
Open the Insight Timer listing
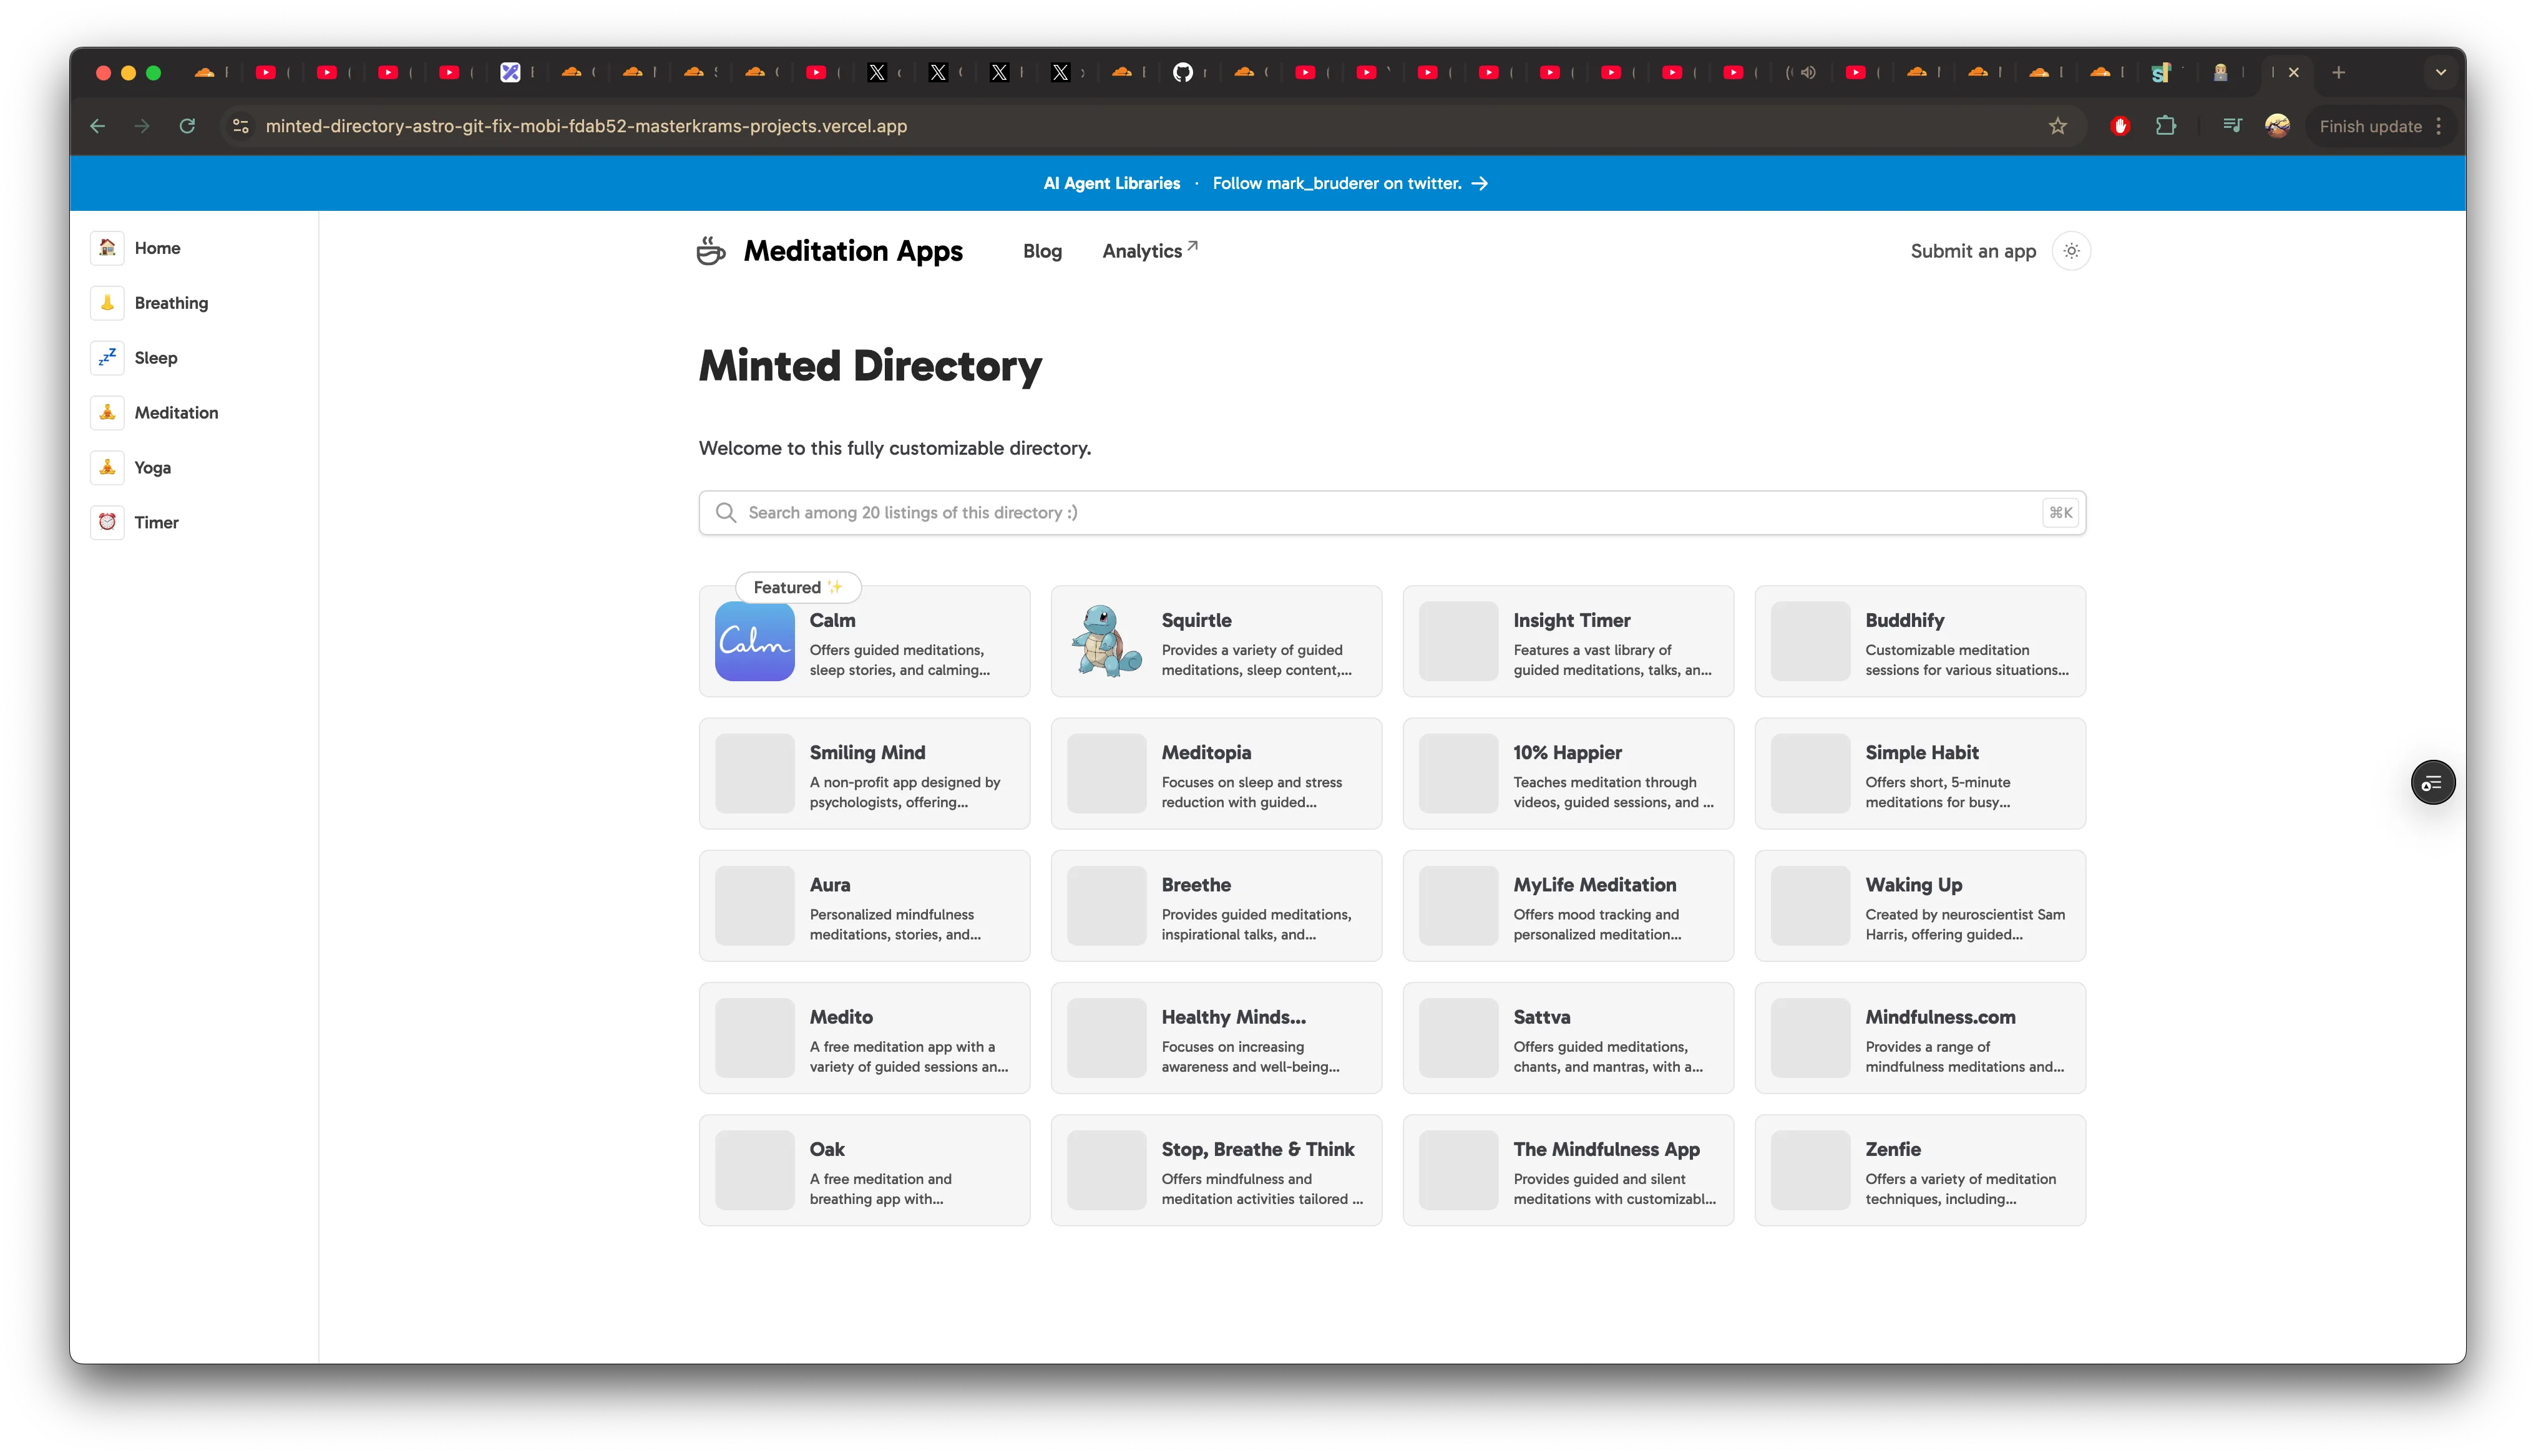pyautogui.click(x=1568, y=641)
